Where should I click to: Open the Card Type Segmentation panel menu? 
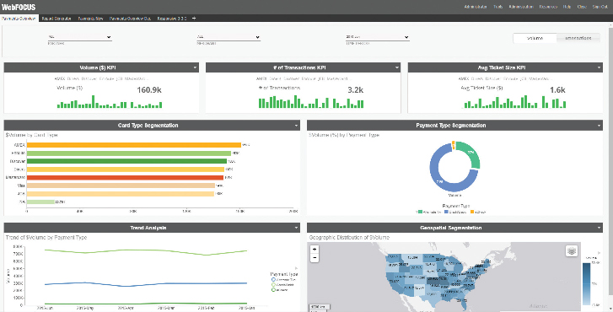(296, 126)
